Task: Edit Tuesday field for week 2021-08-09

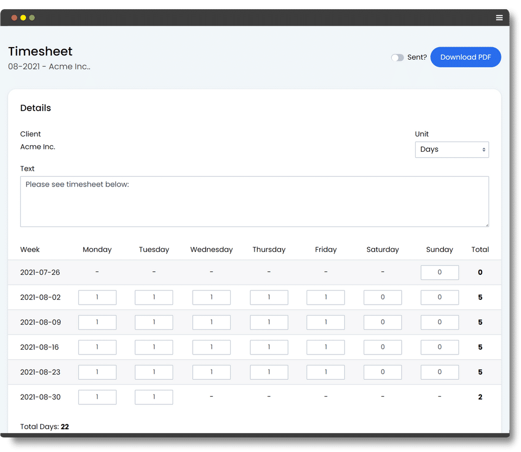Action: pyautogui.click(x=154, y=322)
